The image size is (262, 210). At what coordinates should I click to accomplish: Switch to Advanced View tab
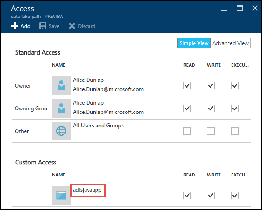click(x=230, y=43)
